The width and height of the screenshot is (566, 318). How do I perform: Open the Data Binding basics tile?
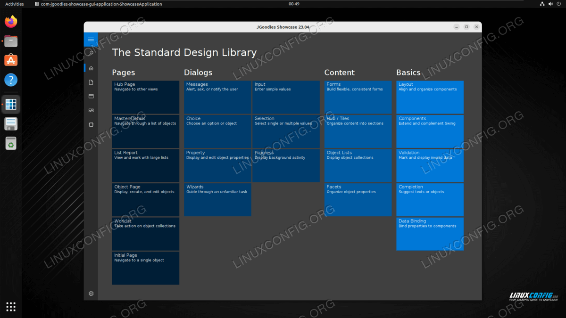430,234
